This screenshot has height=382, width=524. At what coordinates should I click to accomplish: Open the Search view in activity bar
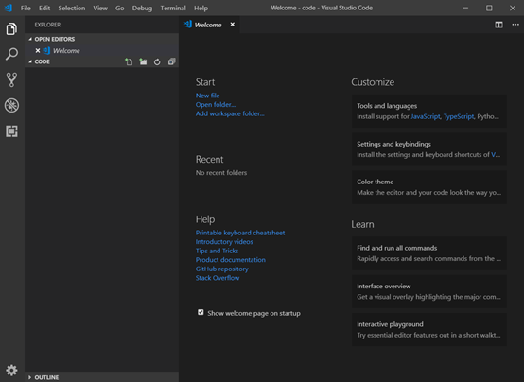point(11,54)
